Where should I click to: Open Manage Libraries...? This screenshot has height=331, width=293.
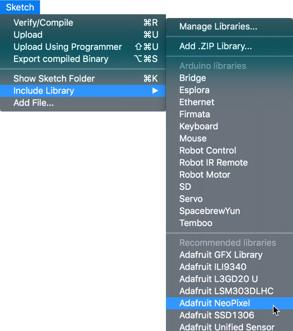pos(230,27)
